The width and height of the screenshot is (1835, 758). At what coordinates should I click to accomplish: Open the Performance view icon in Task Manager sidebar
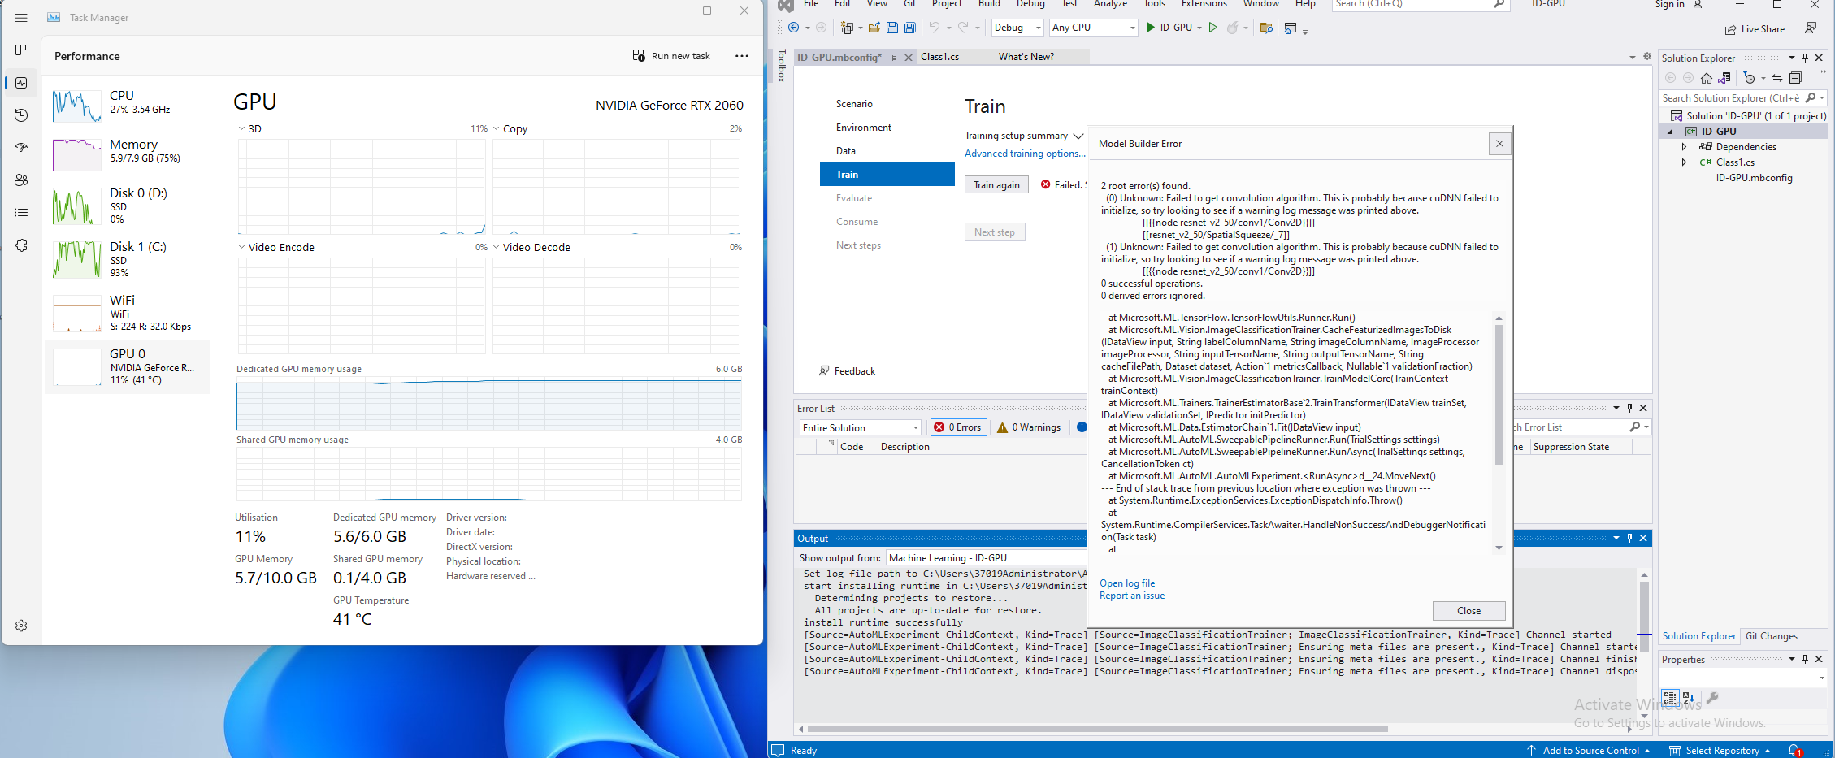(x=21, y=82)
